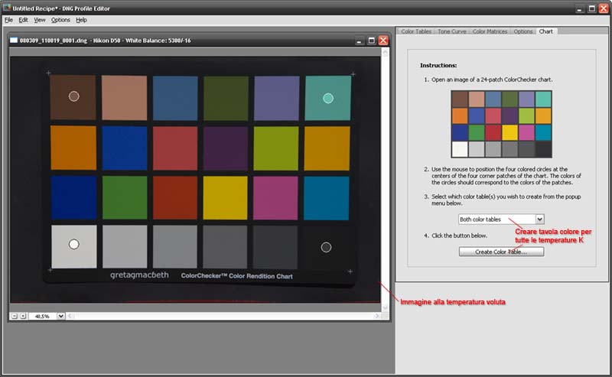
Task: Click the text Click the button below.
Action: (x=460, y=236)
